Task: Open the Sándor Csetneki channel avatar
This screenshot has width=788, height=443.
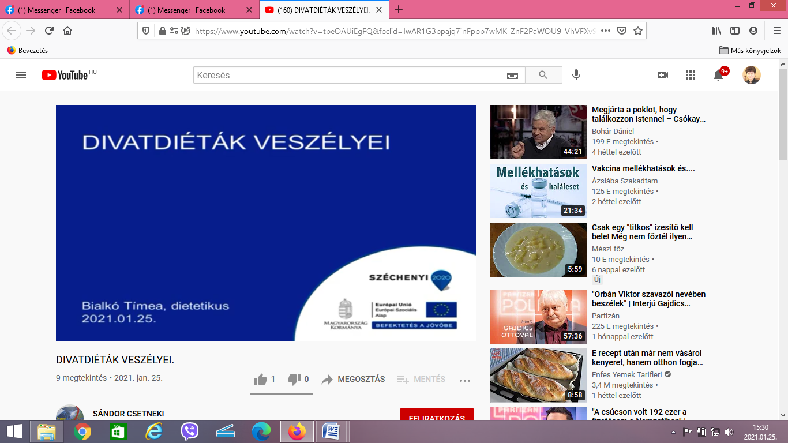Action: (x=70, y=412)
